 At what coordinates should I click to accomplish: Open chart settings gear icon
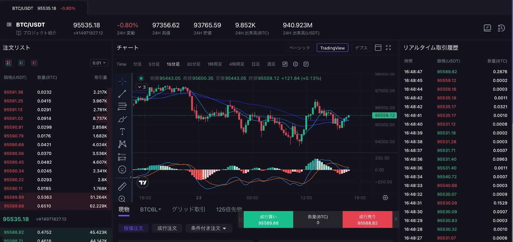tap(296, 64)
